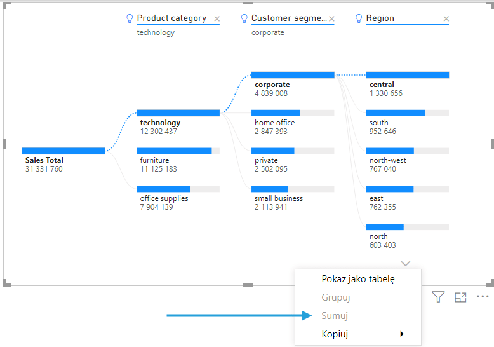Select the furniture category node
Screen dimensions: 494x347
tap(178, 151)
